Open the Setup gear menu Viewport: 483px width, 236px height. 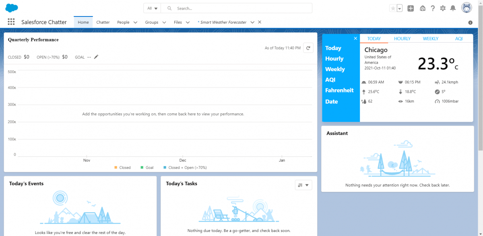[443, 8]
